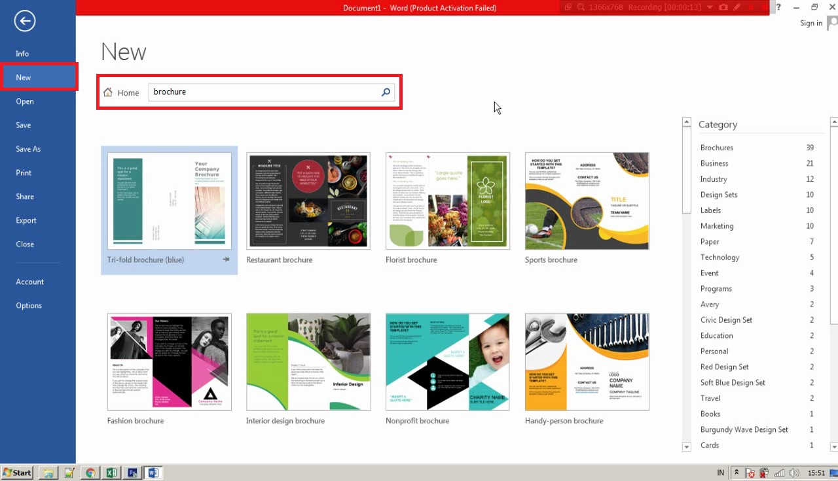Choose the Restaurant brochure template
The image size is (838, 481).
tap(308, 201)
